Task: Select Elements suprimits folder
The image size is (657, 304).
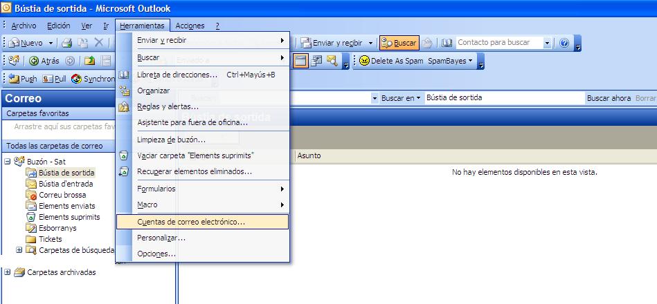Action: 69,217
